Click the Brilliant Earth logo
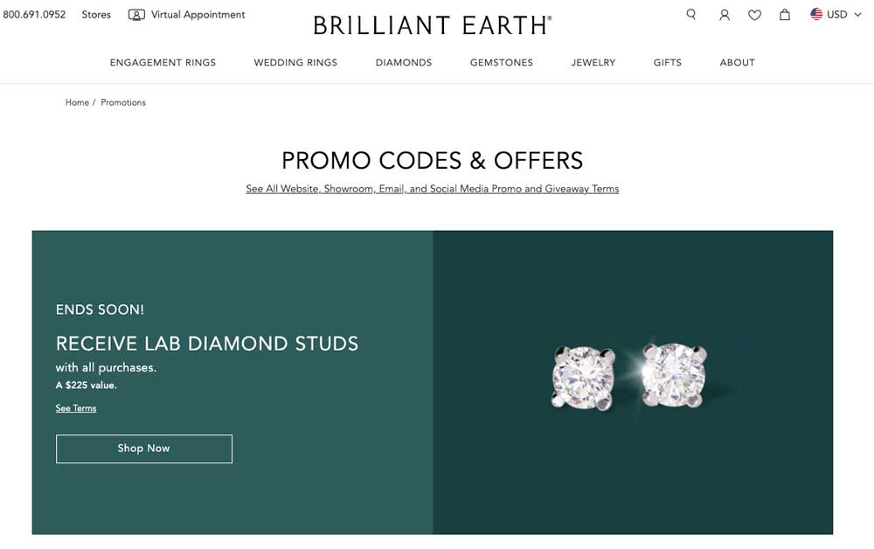 [x=432, y=25]
